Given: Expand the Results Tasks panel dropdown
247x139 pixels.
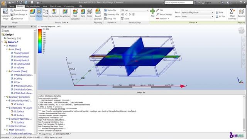Looking at the screenshot, I should (x=68, y=22).
